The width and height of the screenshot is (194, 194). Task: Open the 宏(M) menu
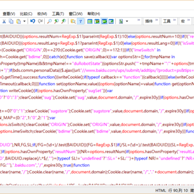tap(42, 13)
